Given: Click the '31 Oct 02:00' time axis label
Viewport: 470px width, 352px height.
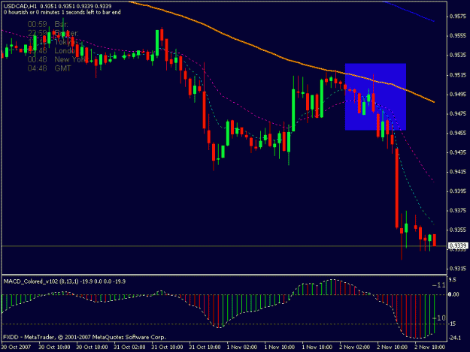Looking at the screenshot, I should pyautogui.click(x=130, y=347).
